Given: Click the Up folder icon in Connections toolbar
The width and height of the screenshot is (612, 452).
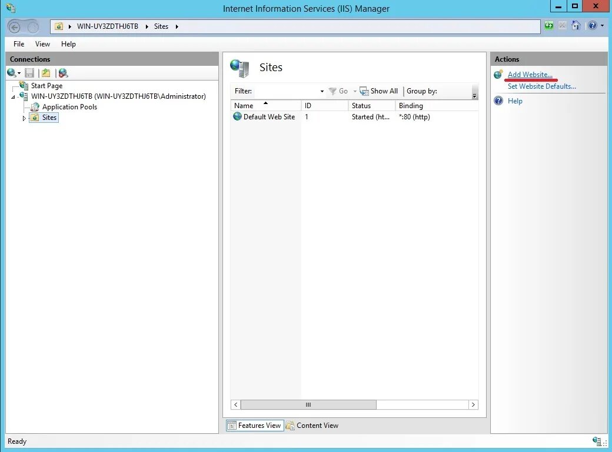Looking at the screenshot, I should click(x=46, y=73).
